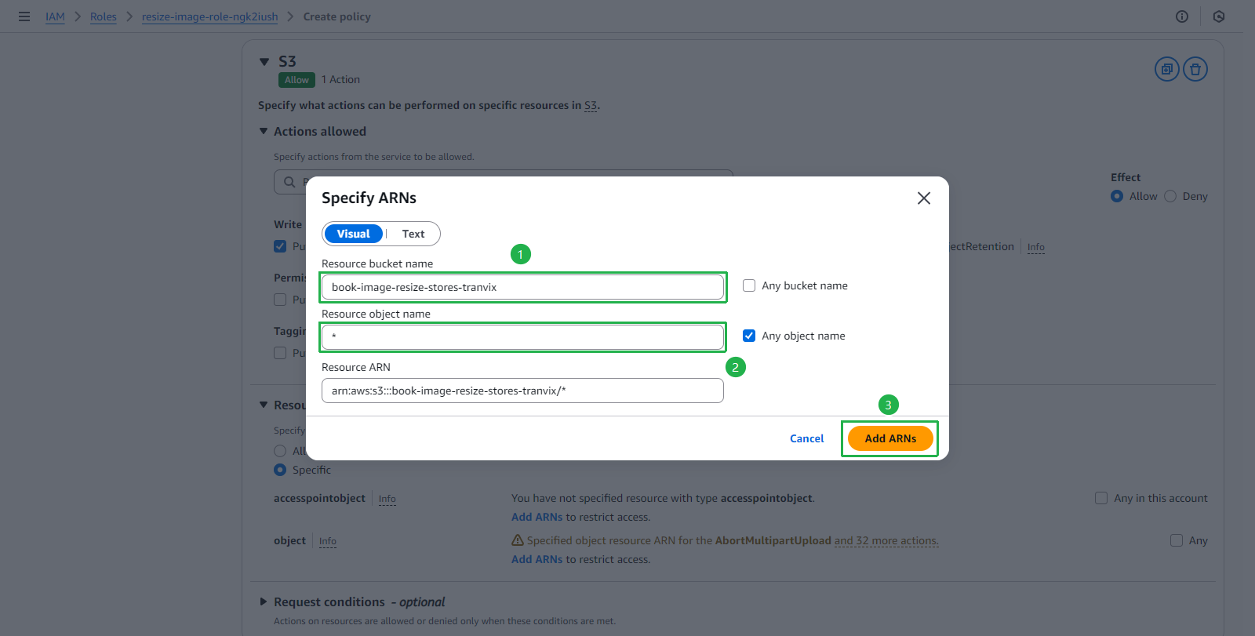This screenshot has height=636, width=1255.
Task: Collapse the S3 service section
Action: tap(264, 61)
